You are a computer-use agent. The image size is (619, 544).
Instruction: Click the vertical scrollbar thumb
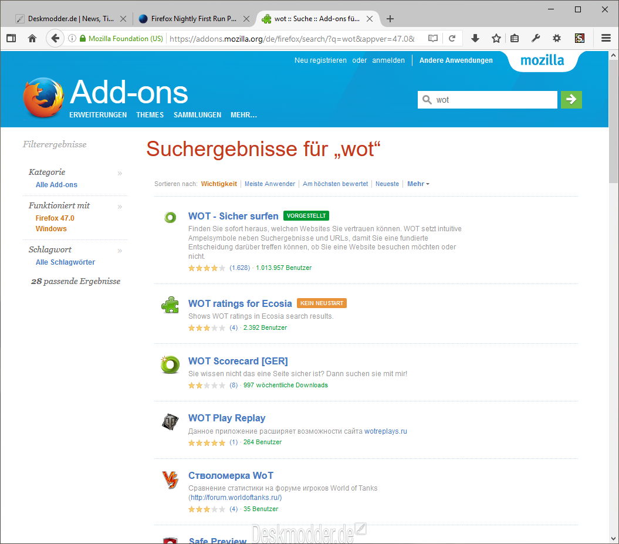614,123
